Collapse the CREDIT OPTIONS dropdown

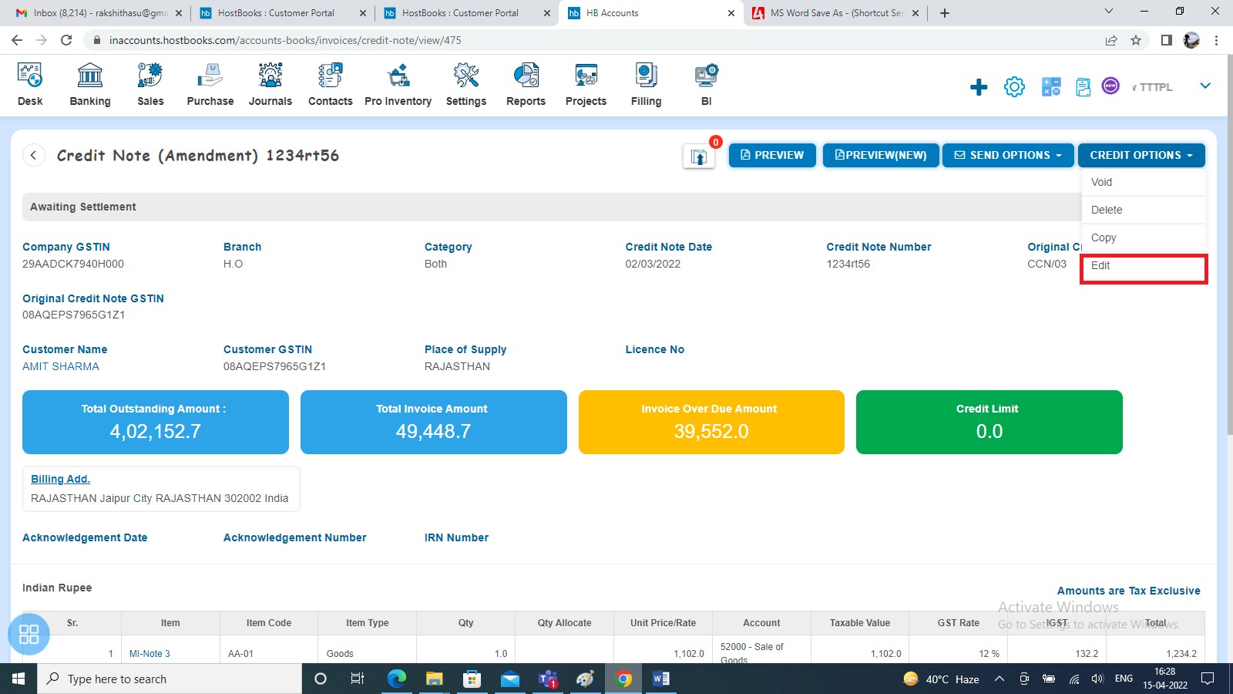[x=1141, y=155]
